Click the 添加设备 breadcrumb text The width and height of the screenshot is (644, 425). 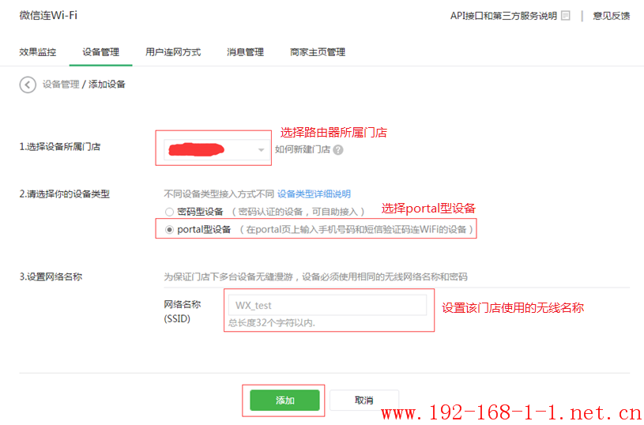(x=107, y=85)
